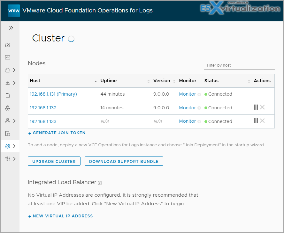Pause node 192.168.1.133 with pause icon

click(x=256, y=121)
